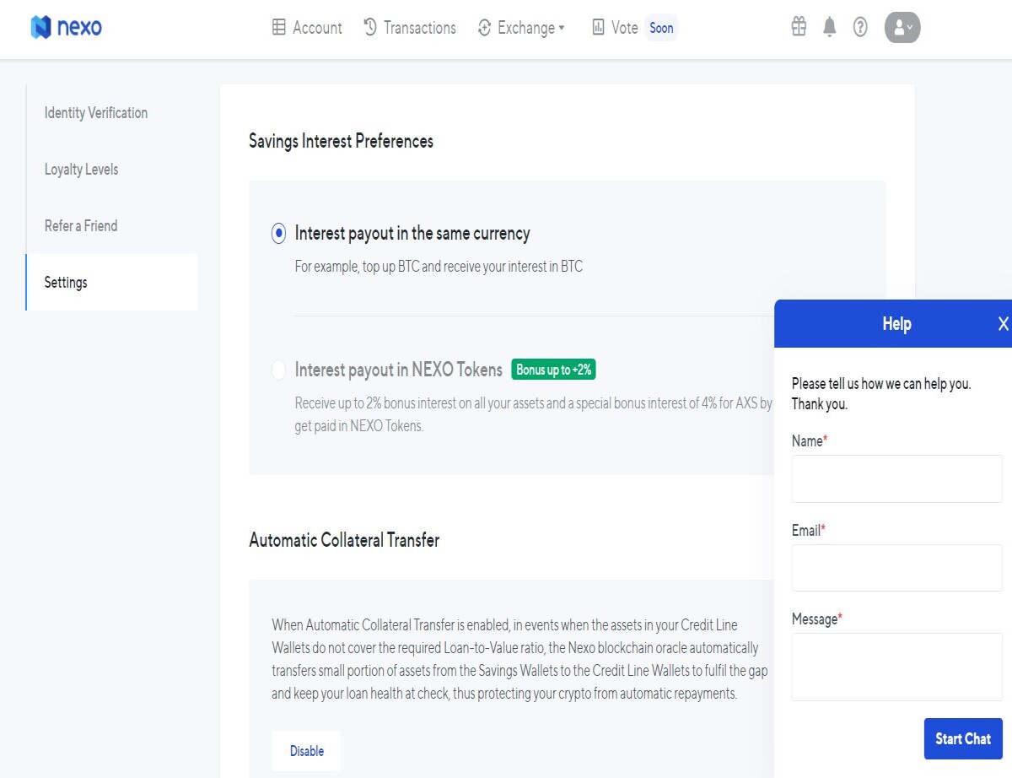The height and width of the screenshot is (778, 1012).
Task: Click the Nexo logo
Action: (x=66, y=27)
